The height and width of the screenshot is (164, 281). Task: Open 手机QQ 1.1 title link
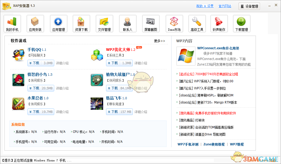[x=37, y=50]
